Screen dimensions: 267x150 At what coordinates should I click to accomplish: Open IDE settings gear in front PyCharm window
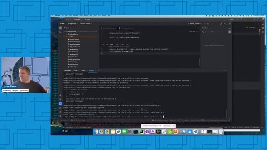[x=229, y=23]
